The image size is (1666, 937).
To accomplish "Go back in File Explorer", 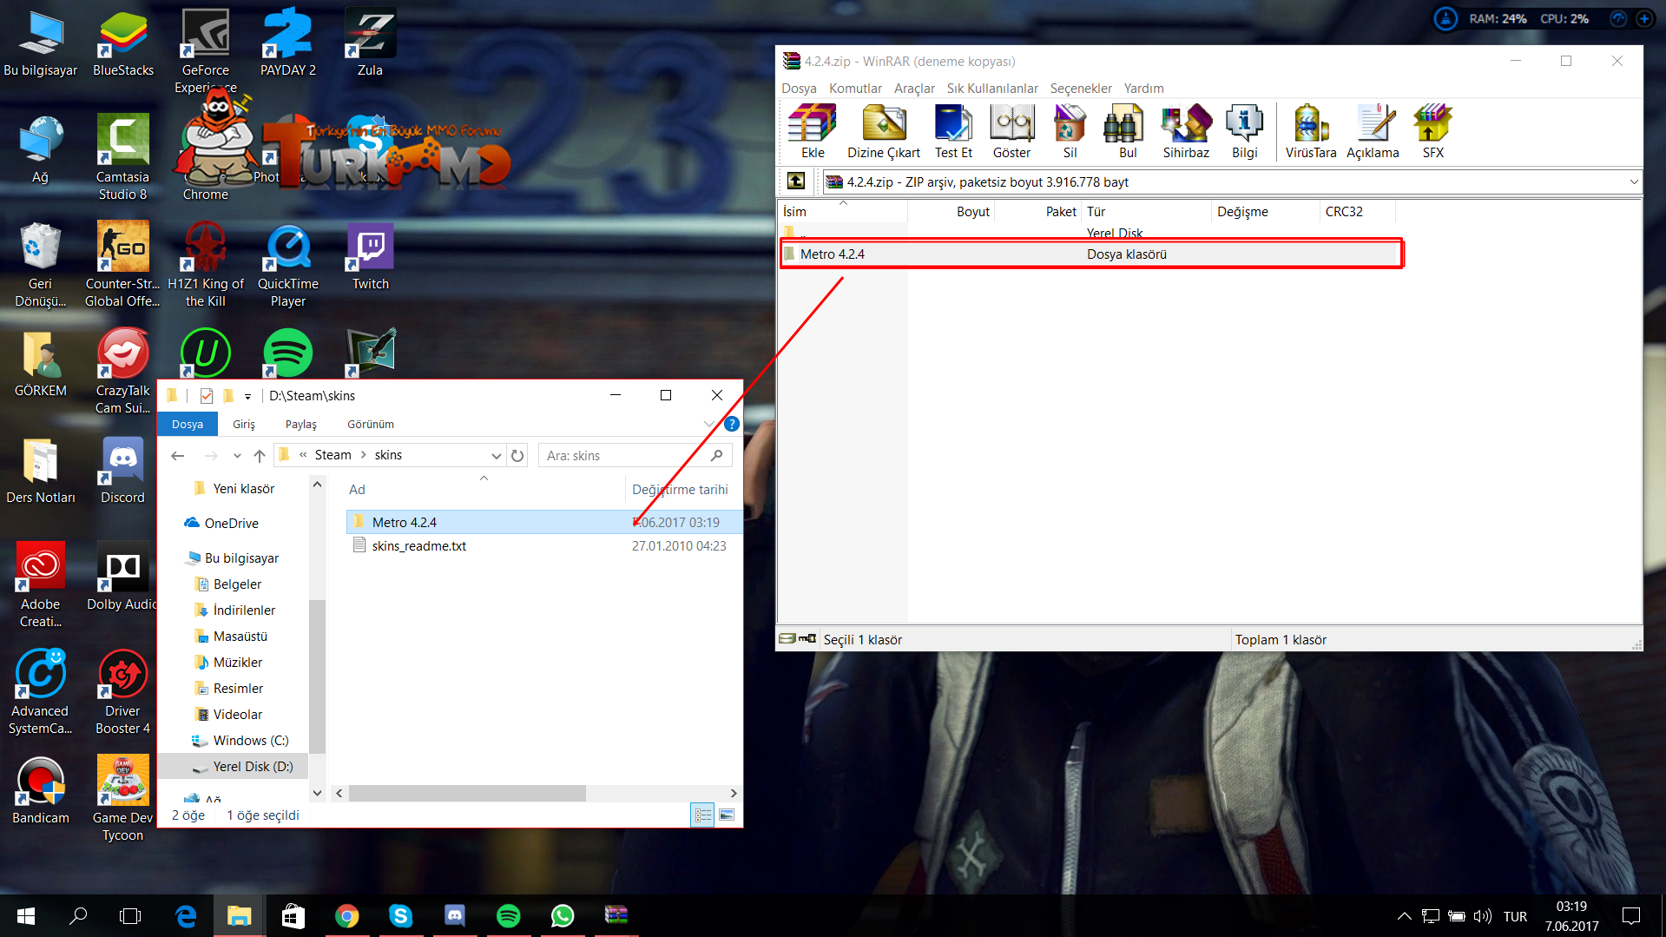I will click(x=178, y=455).
